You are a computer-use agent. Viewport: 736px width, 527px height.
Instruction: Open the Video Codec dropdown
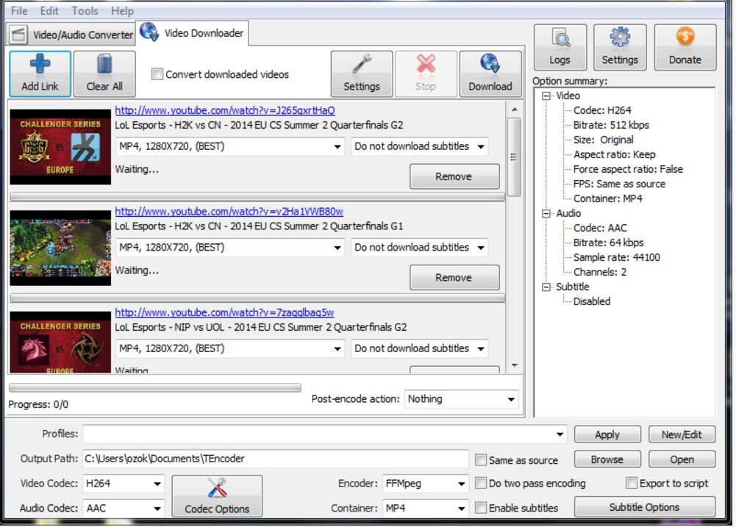click(156, 484)
